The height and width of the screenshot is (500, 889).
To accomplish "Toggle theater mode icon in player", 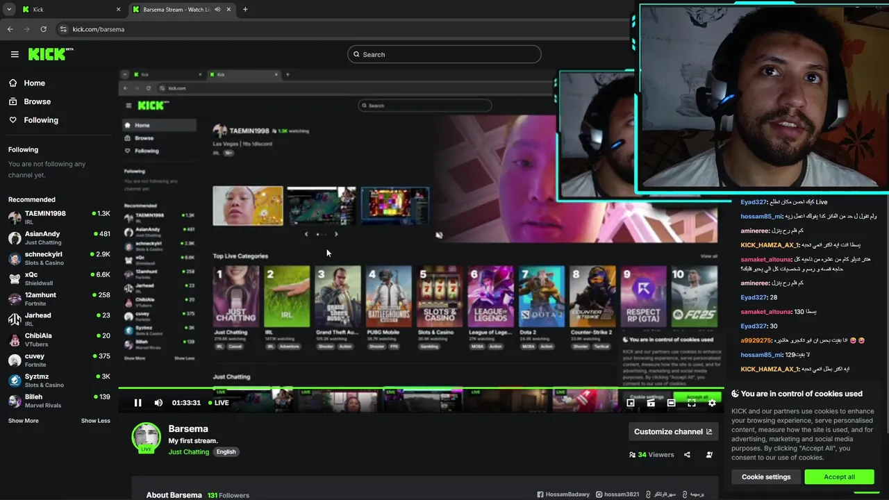I will tap(671, 403).
